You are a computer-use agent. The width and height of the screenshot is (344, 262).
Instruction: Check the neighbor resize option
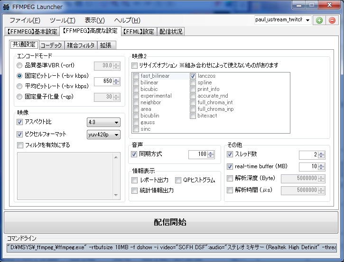pyautogui.click(x=136, y=102)
